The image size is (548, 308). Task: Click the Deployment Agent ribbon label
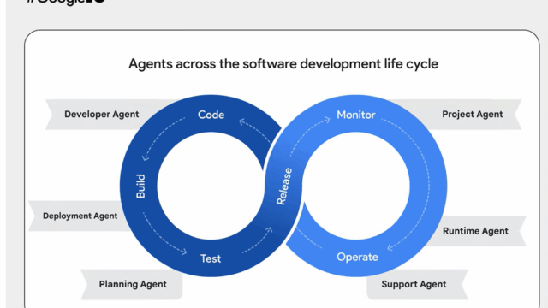[x=80, y=216]
